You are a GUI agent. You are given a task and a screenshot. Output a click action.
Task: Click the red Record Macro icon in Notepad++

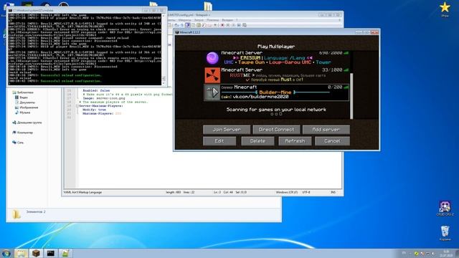coord(222,25)
